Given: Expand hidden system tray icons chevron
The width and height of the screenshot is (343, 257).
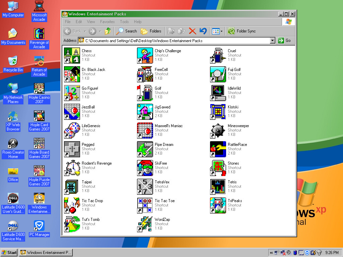Looking at the screenshot, I should [271, 253].
